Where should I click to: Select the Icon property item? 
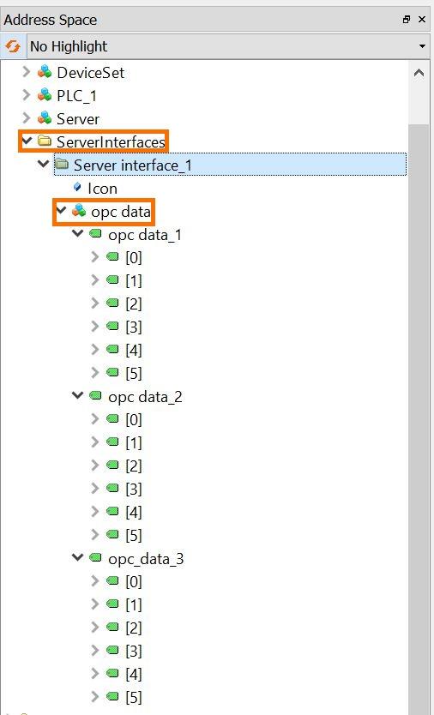(102, 189)
